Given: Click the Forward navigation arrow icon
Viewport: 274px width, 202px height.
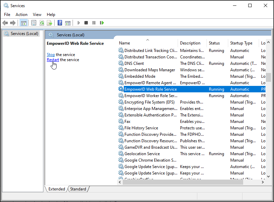Looking at the screenshot, I should point(13,23).
